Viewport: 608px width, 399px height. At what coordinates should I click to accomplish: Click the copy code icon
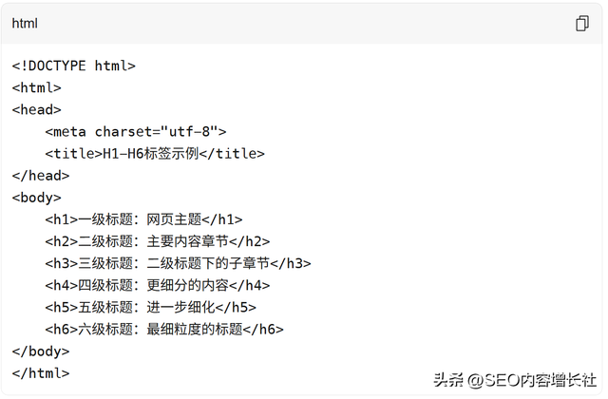point(582,24)
